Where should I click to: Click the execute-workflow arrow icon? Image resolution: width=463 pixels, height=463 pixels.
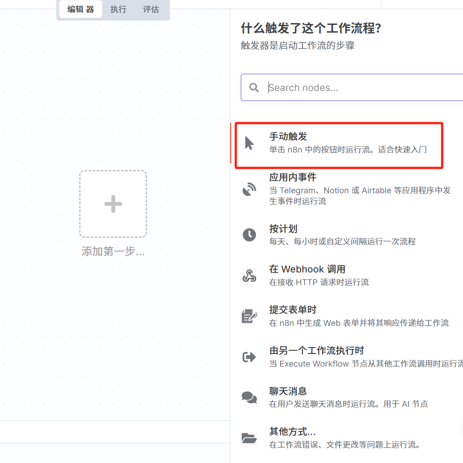(x=249, y=357)
